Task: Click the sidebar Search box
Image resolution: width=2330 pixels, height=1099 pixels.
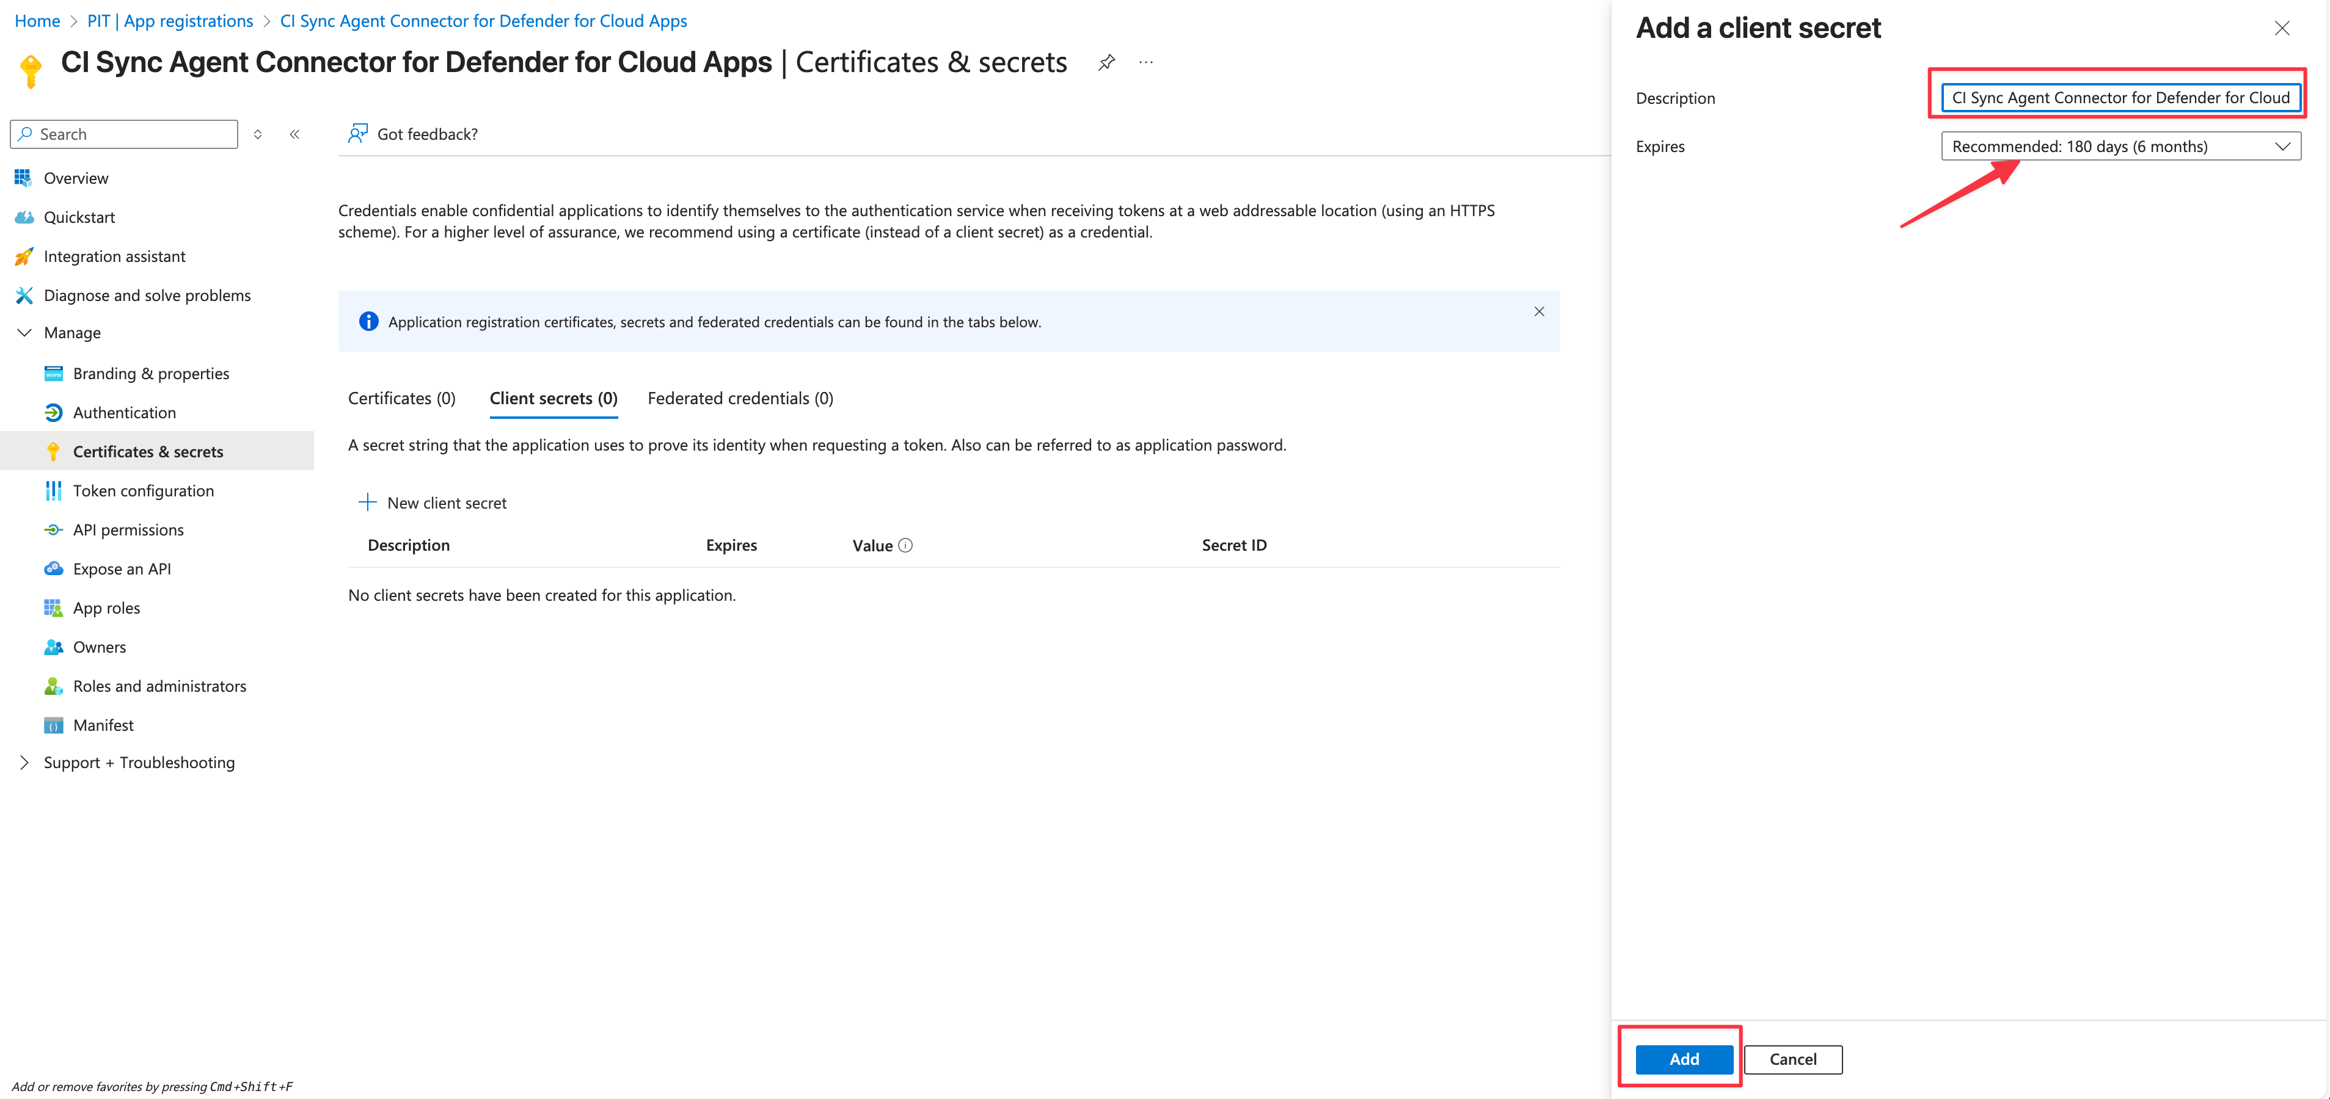Action: (125, 134)
